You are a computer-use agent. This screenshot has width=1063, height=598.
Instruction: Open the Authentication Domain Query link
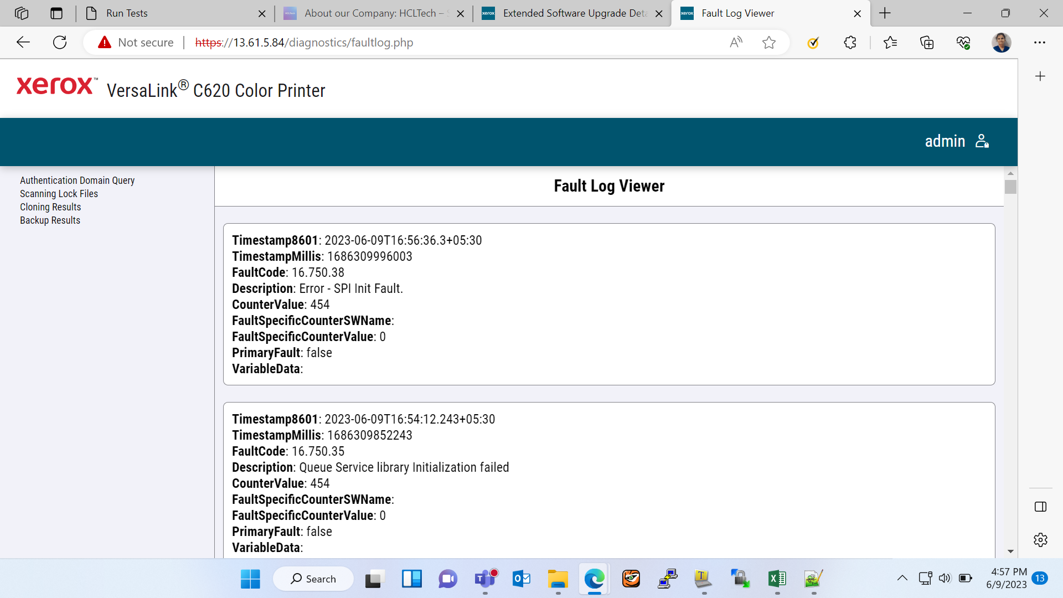(x=78, y=181)
